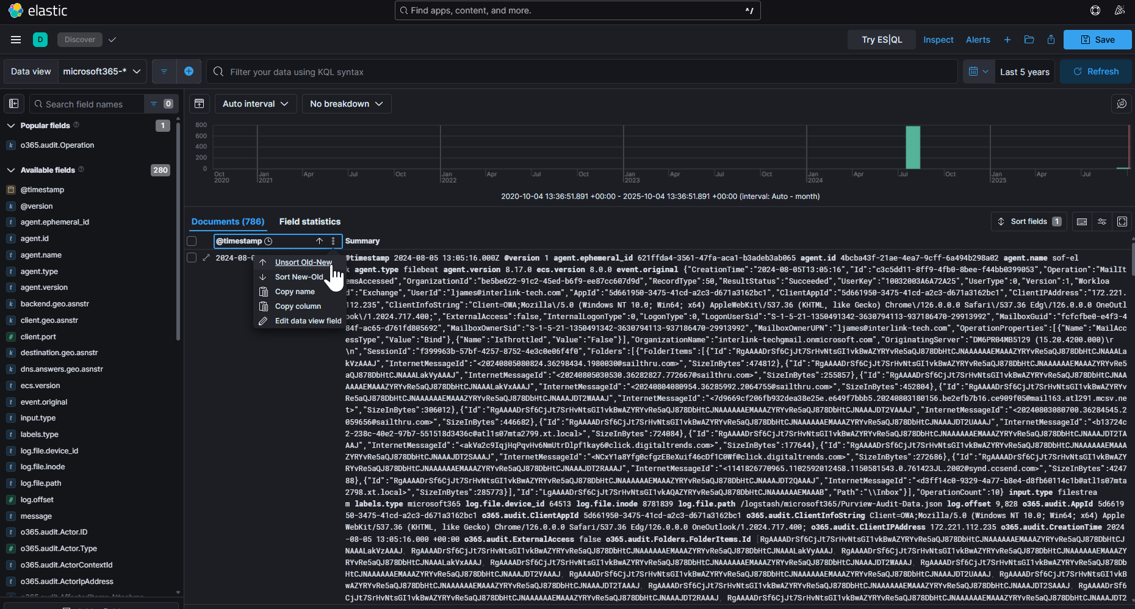
Task: Expand the first document row details
Action: tap(206, 258)
